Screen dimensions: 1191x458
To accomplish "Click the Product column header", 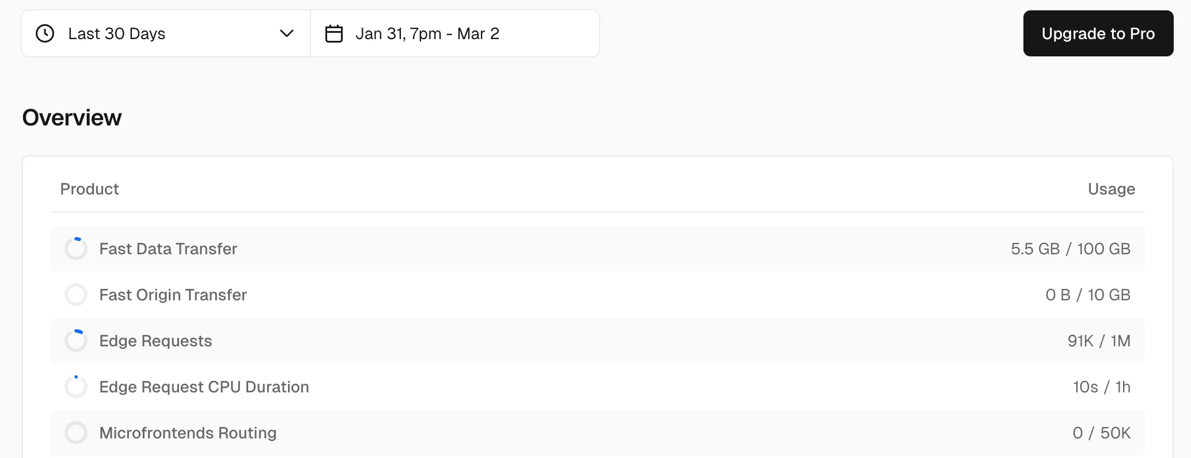I will tap(89, 189).
